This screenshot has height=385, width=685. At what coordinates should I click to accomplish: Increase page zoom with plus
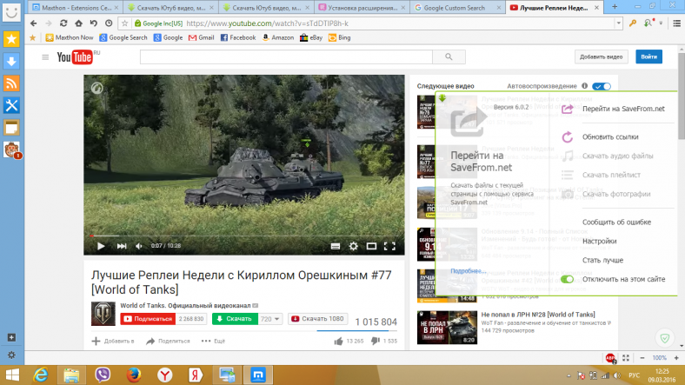click(x=676, y=358)
